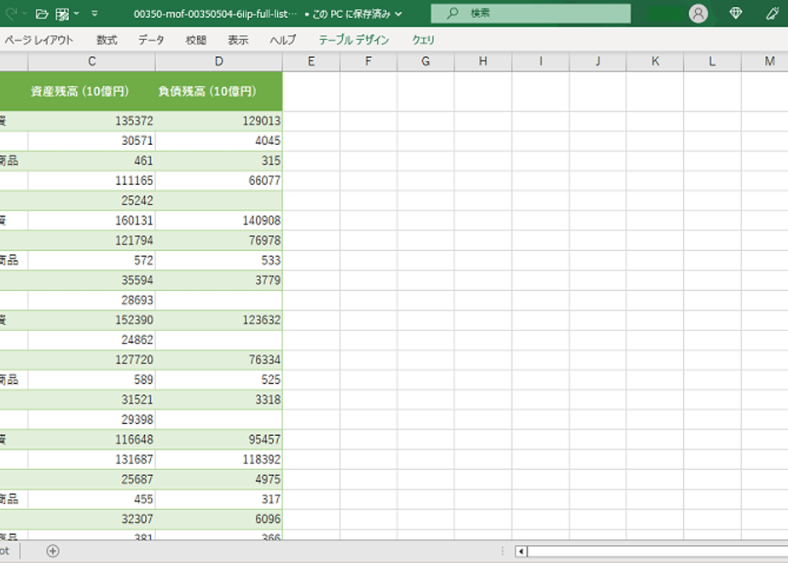The width and height of the screenshot is (788, 563).
Task: Select cell with value 4045
Action: coord(218,141)
